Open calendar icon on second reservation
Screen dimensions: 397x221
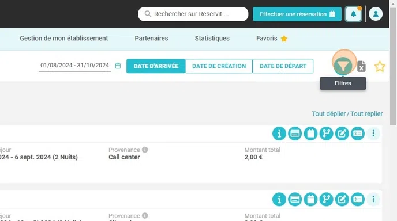pyautogui.click(x=310, y=199)
